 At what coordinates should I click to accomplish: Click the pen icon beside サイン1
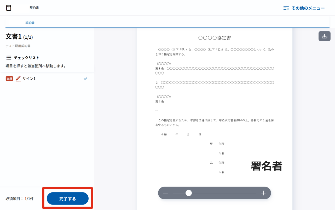click(x=18, y=79)
